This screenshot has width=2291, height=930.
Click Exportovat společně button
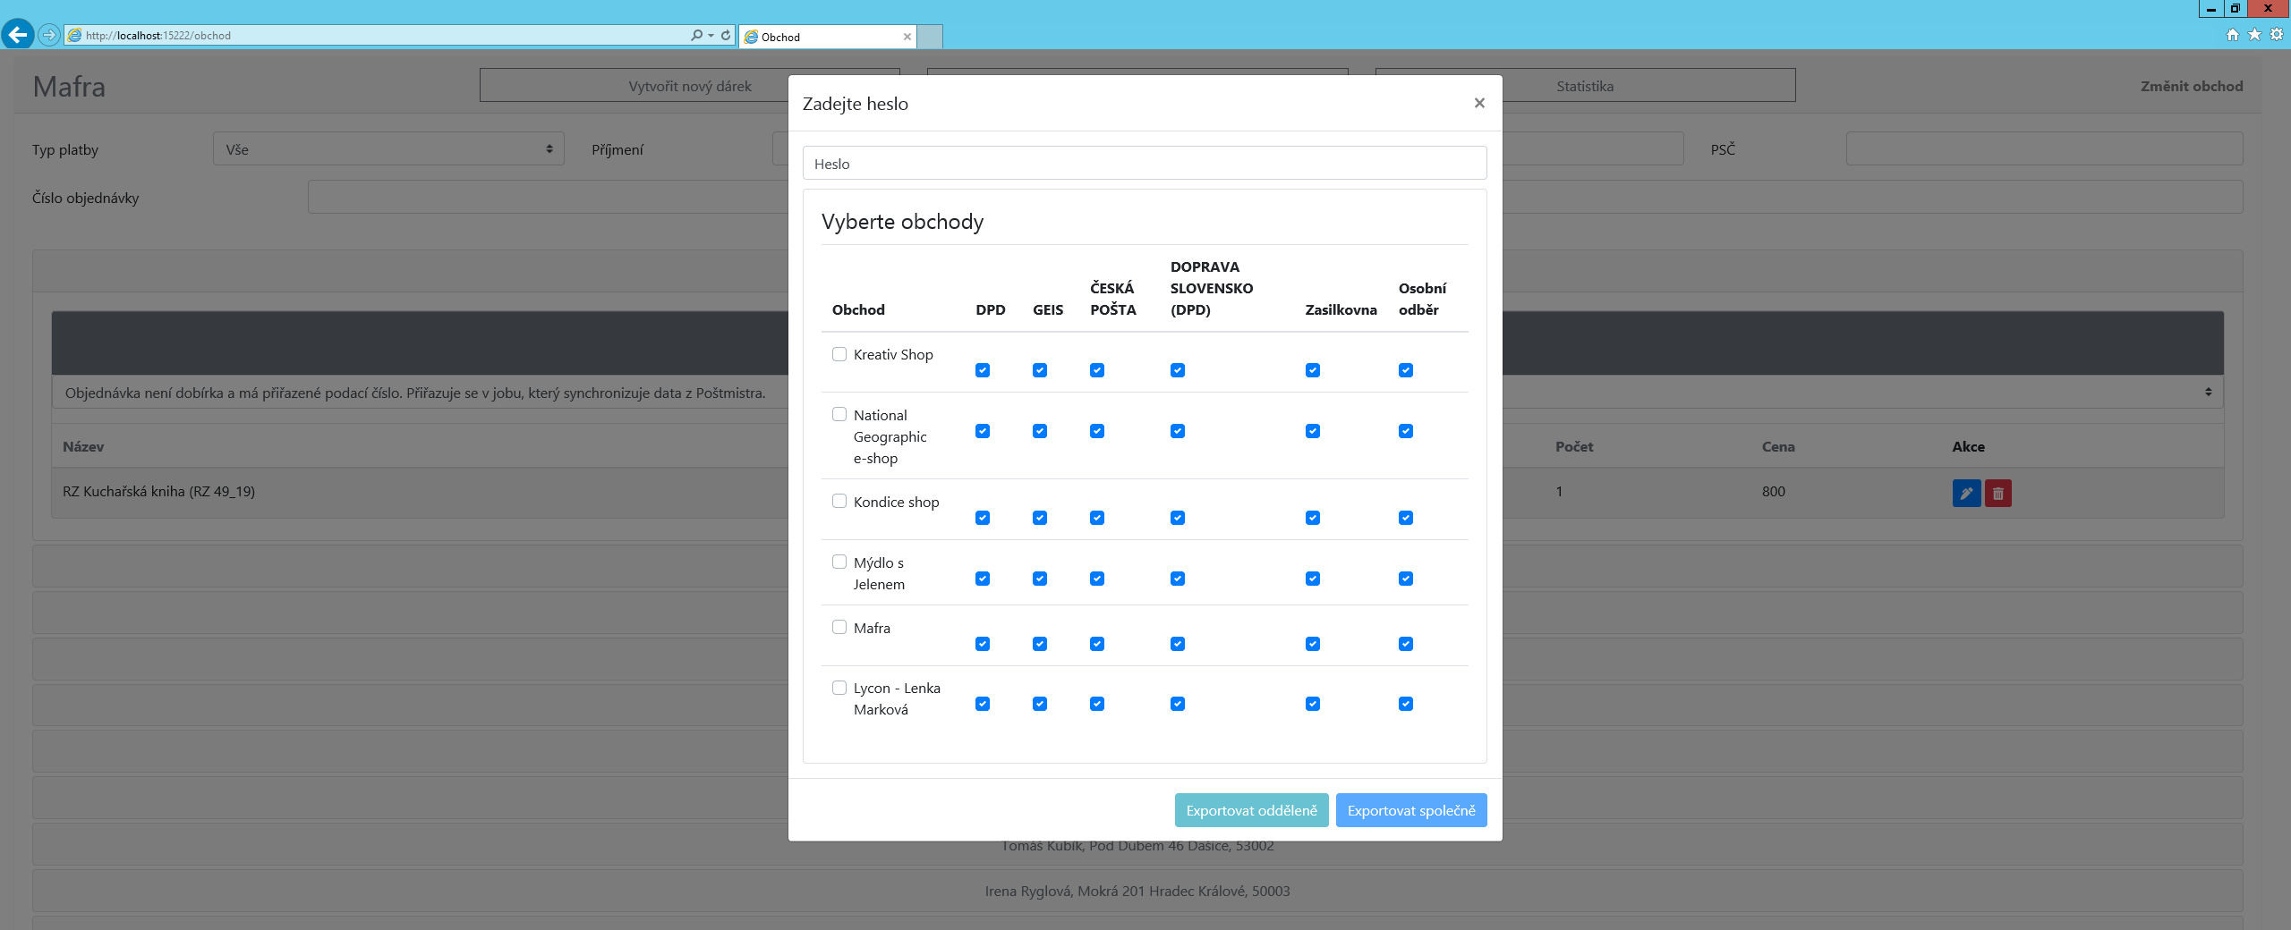[1411, 810]
